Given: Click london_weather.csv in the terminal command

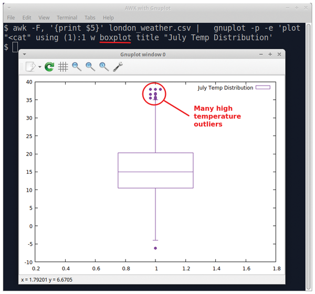Looking at the screenshot, I should point(150,28).
